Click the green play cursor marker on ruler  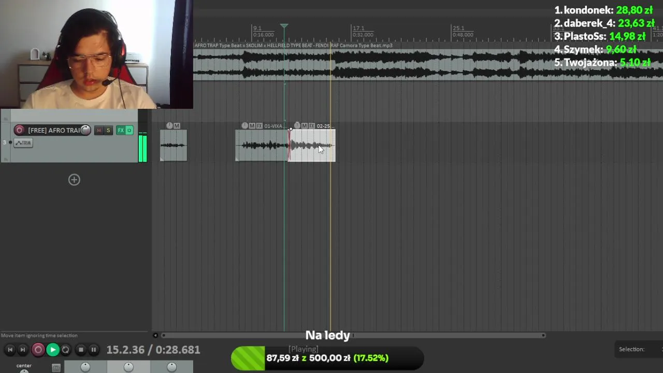point(284,25)
